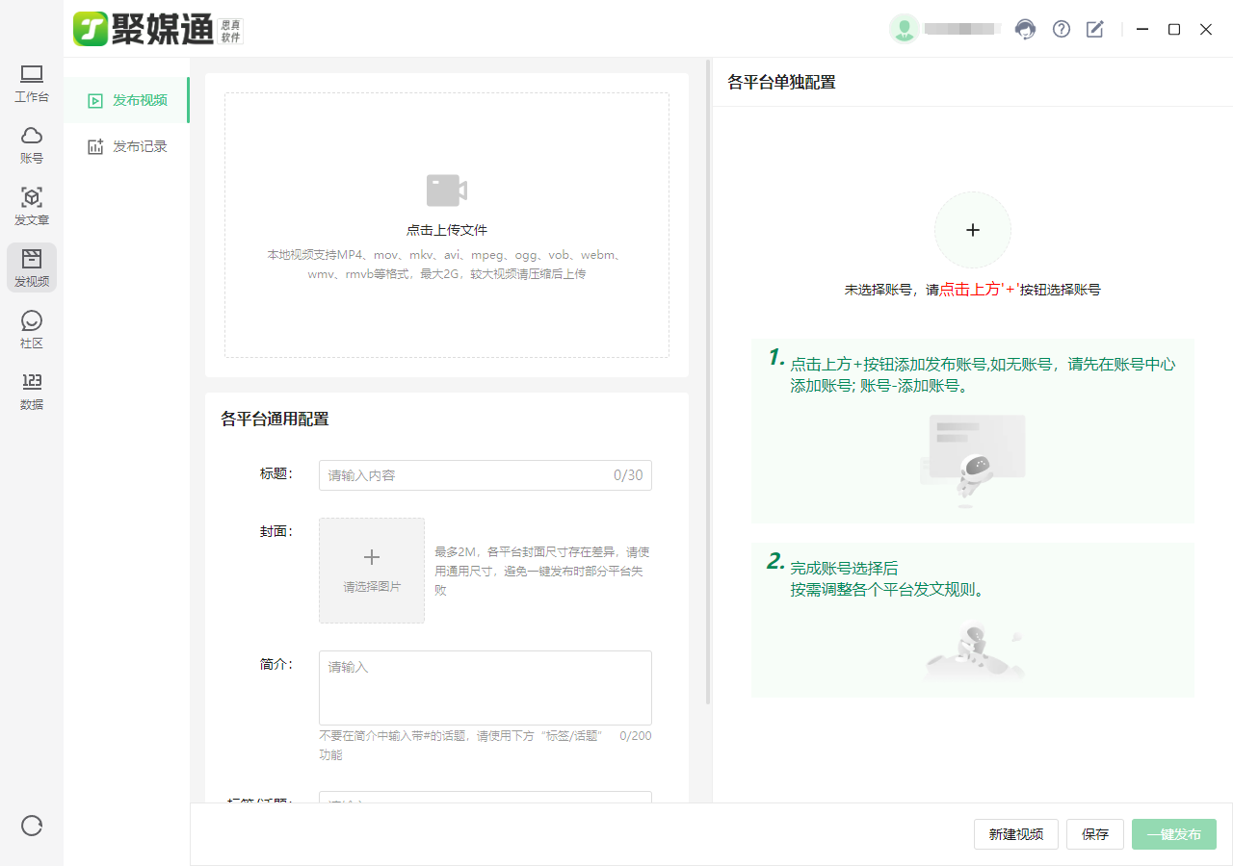The image size is (1233, 866).
Task: Click the refresh icon in sidebar bottom
Action: click(x=32, y=826)
